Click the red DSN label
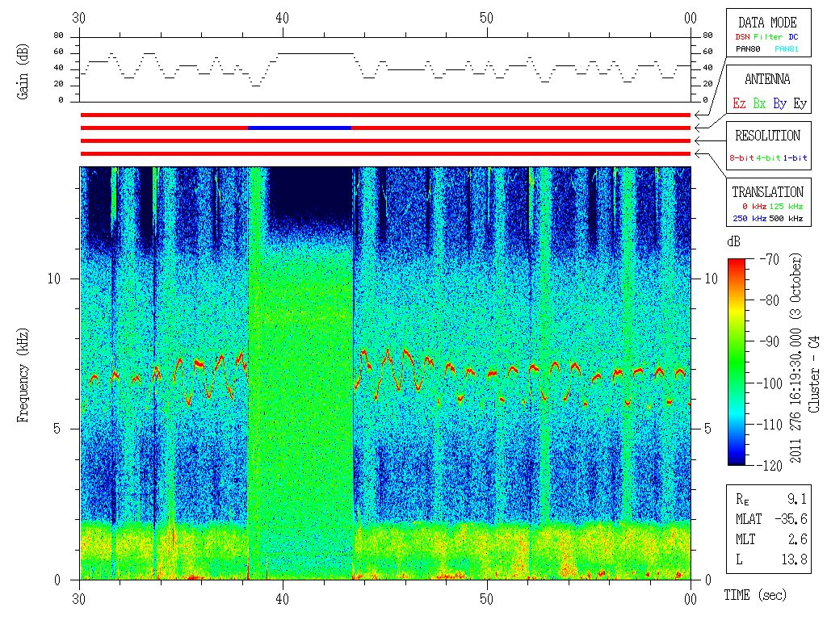The height and width of the screenshot is (620, 827). point(742,37)
